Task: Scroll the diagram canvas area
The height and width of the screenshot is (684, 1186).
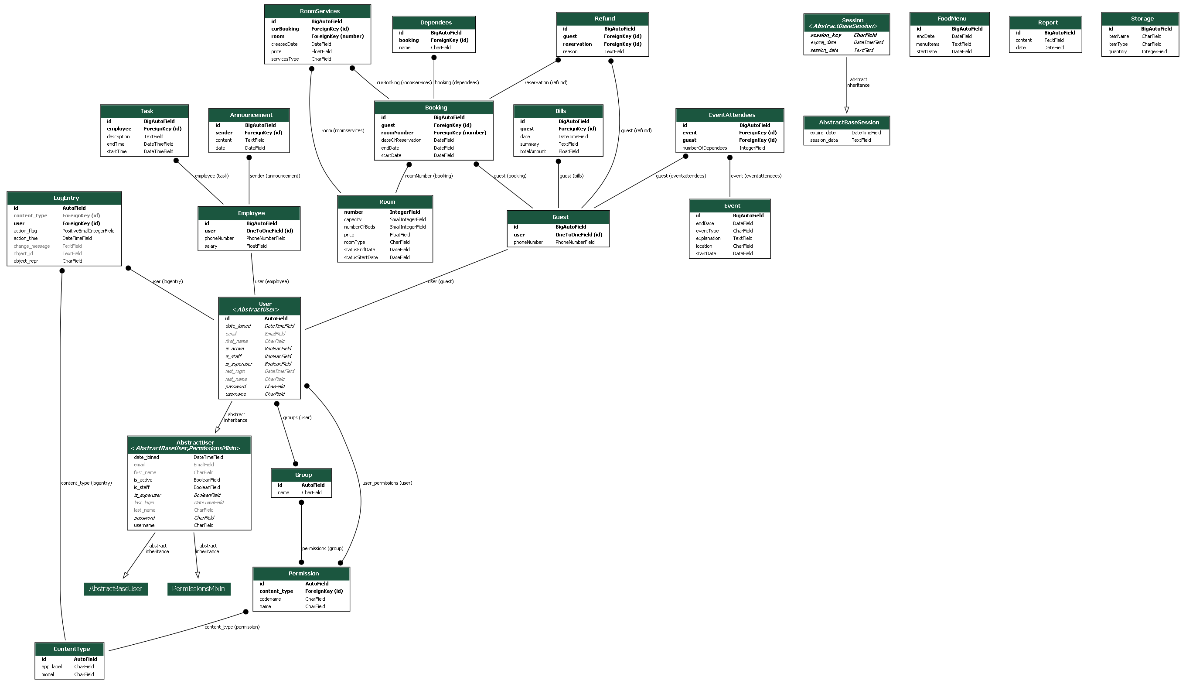Action: point(593,342)
